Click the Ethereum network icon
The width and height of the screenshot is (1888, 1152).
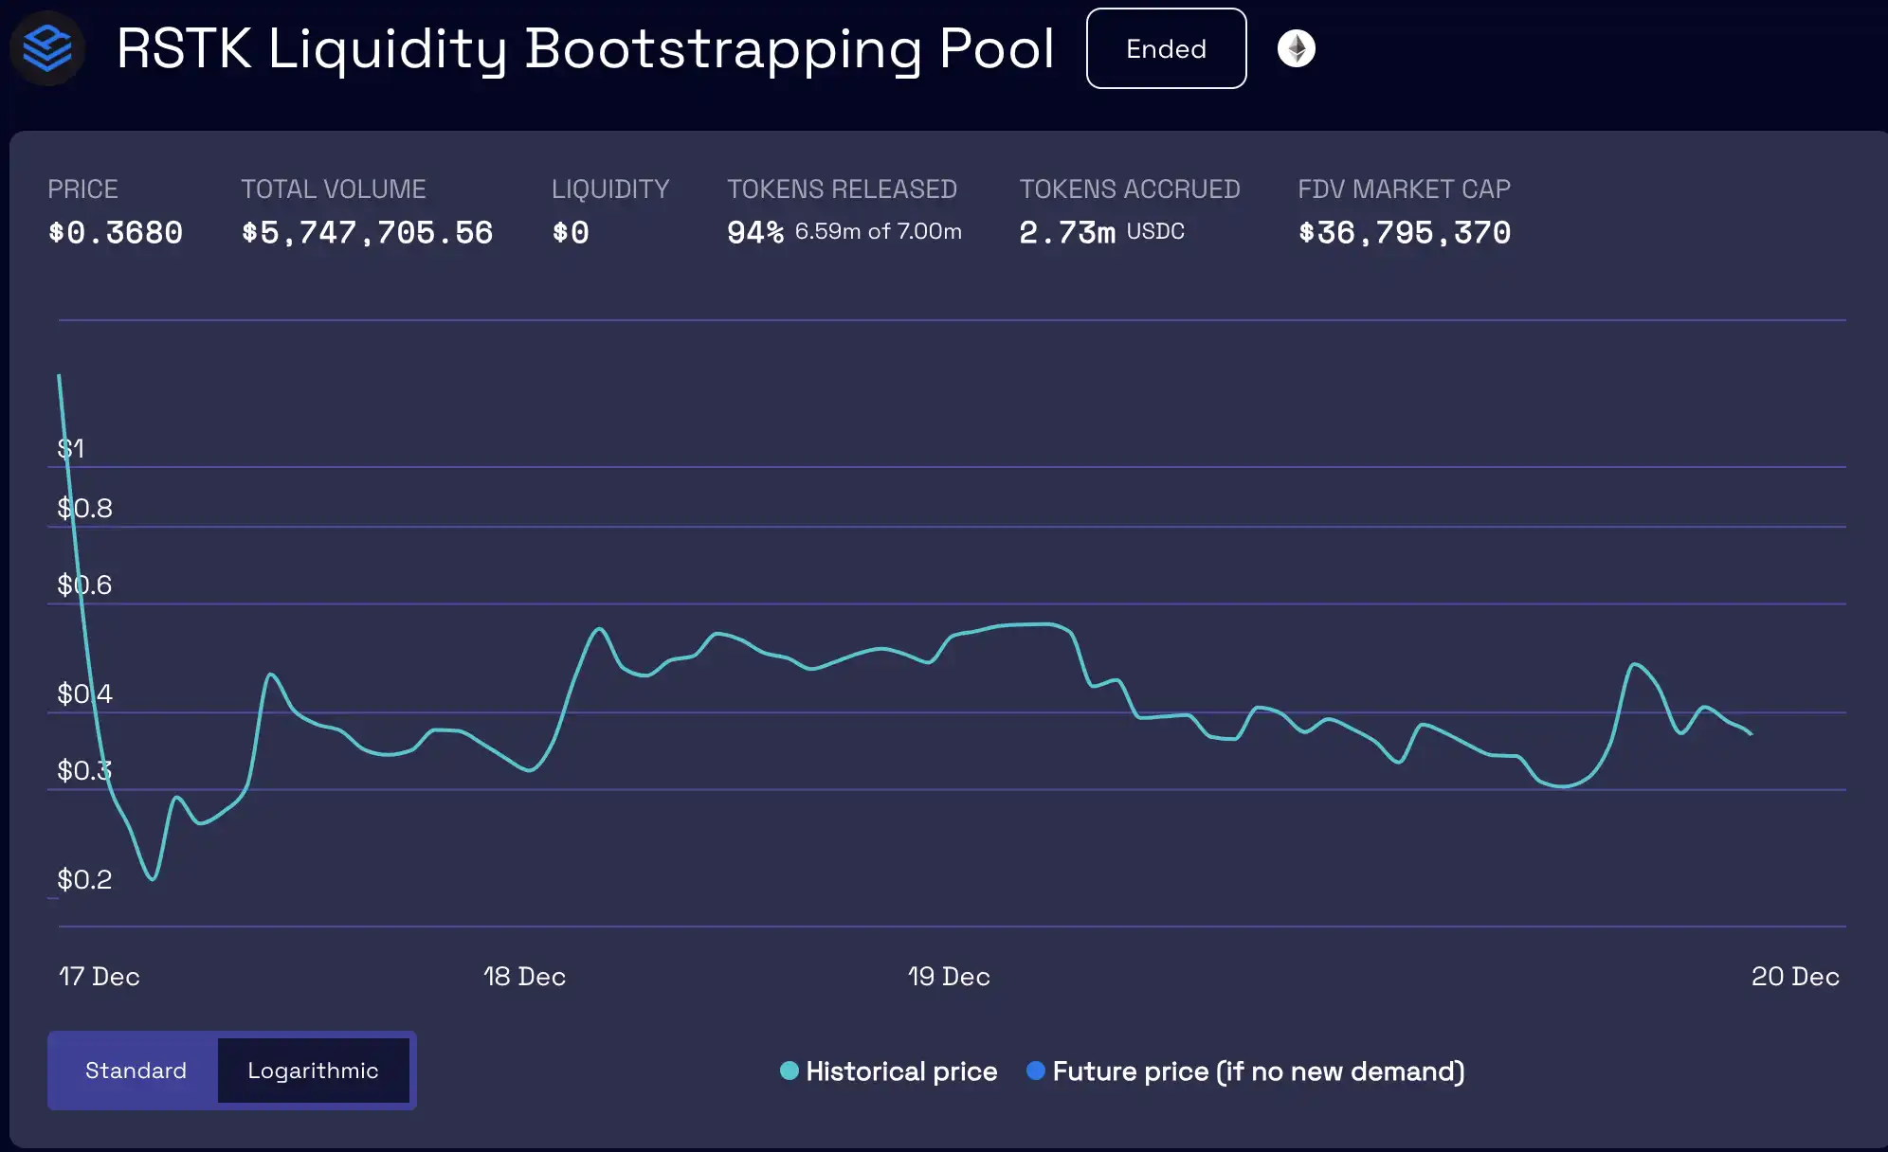[1296, 48]
